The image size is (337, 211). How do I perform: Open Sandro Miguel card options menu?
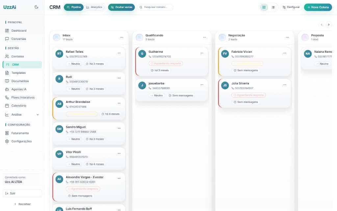coord(119,128)
